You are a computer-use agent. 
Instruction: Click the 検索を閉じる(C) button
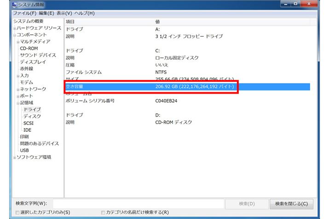291,204
